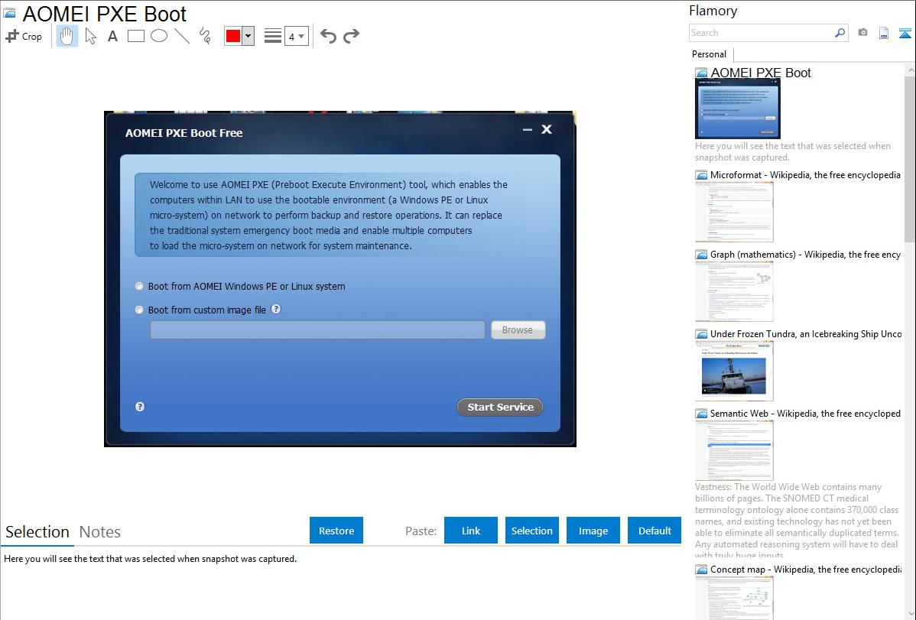The image size is (916, 620).
Task: Select the rectangle drawing tool
Action: pyautogui.click(x=135, y=36)
